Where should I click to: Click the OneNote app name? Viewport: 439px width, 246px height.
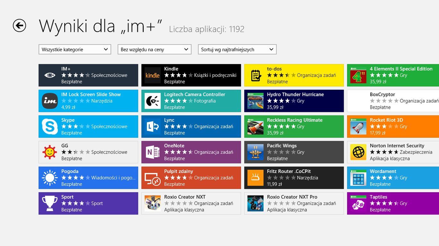coord(174,146)
